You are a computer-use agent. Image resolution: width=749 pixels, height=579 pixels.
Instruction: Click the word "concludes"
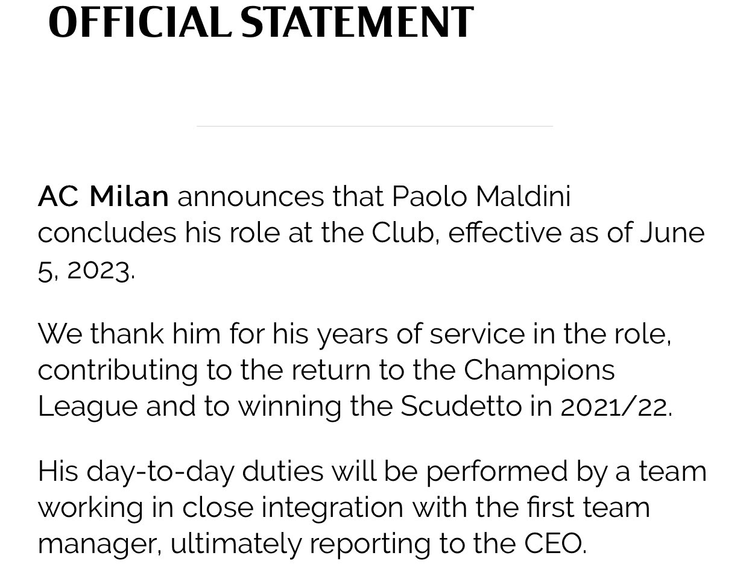coord(107,233)
